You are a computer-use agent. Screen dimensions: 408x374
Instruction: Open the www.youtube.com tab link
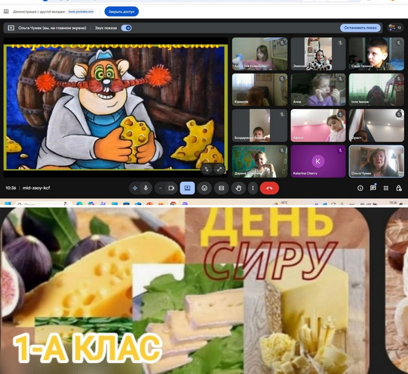[x=80, y=11]
